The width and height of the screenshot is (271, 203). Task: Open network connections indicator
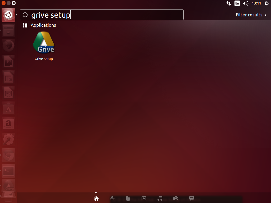click(229, 3)
